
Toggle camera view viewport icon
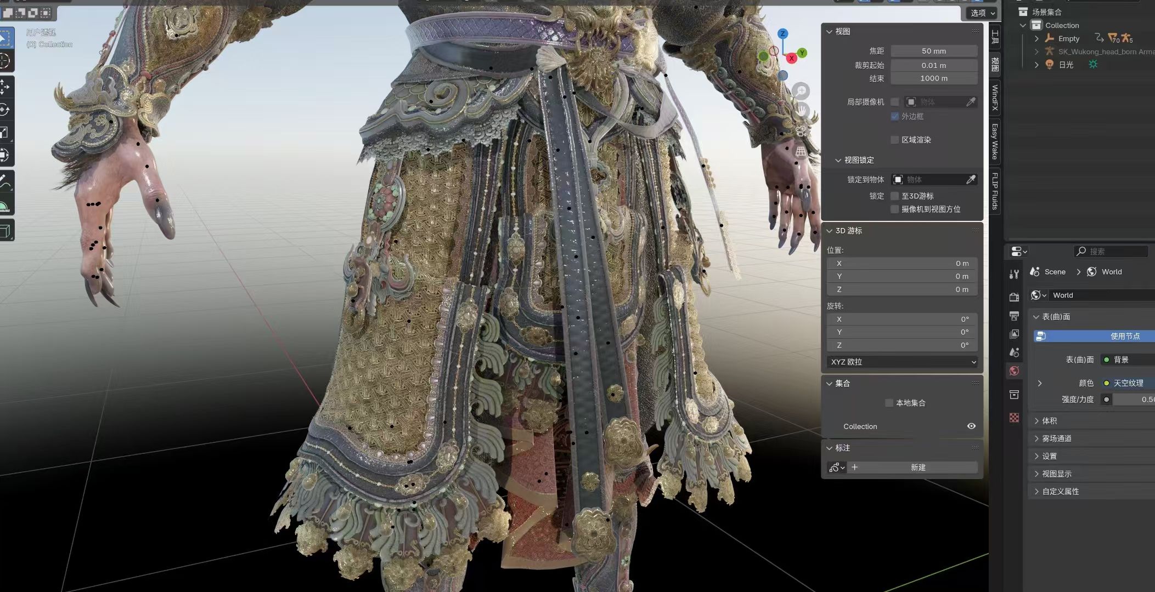[801, 131]
